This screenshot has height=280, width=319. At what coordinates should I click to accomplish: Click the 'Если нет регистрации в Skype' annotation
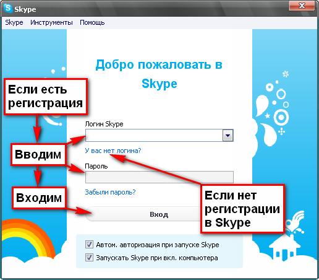[x=242, y=209]
